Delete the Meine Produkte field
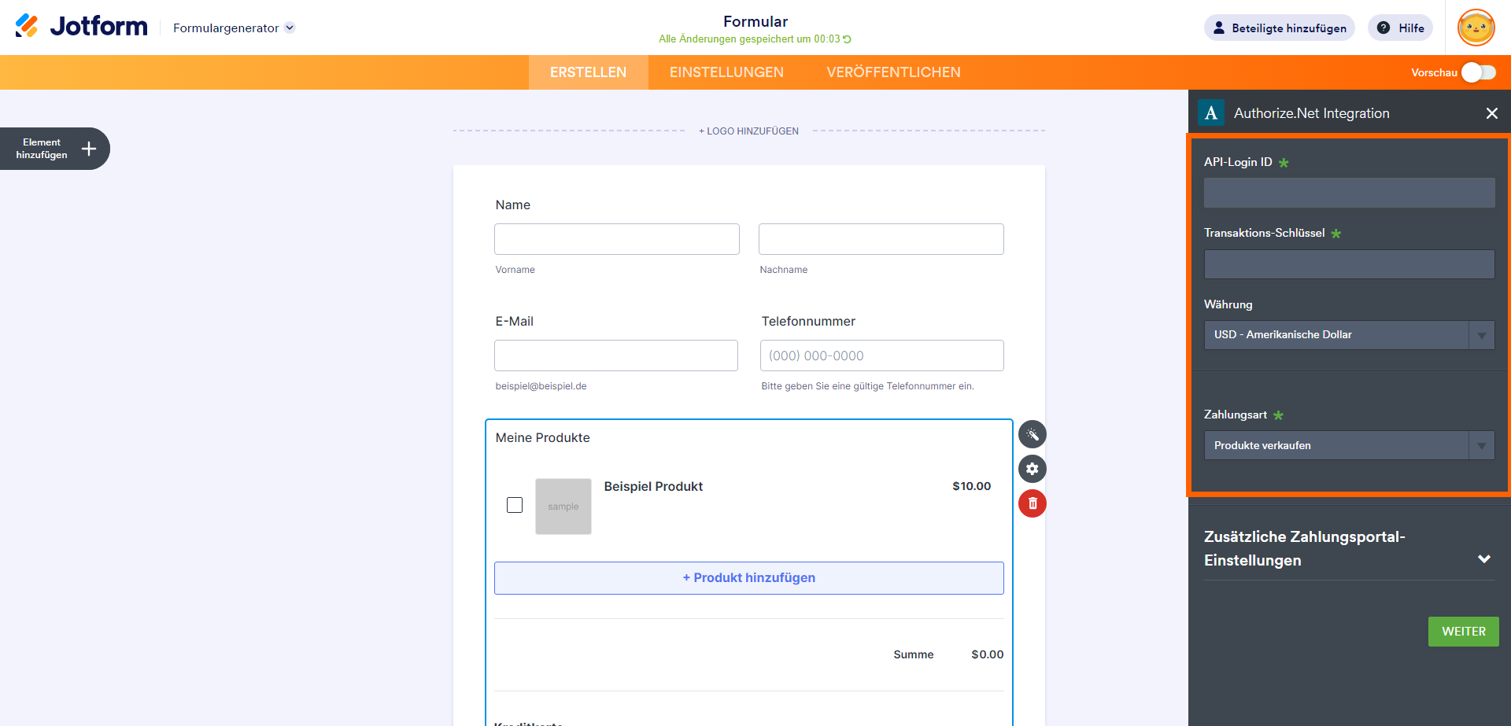Image resolution: width=1511 pixels, height=726 pixels. (x=1033, y=503)
